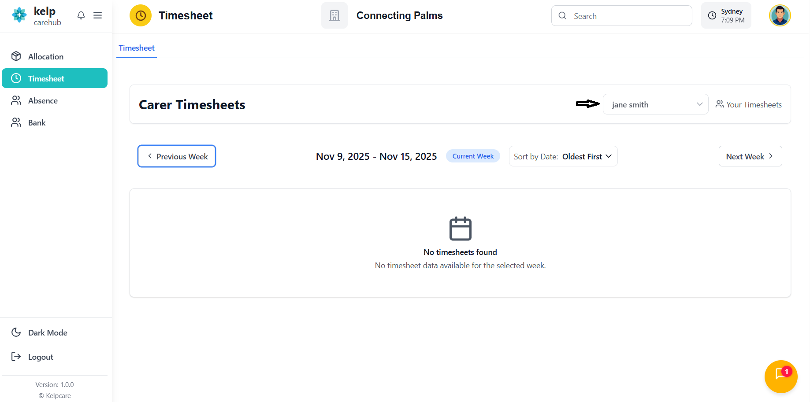
Task: Open Sort by Date dropdown
Action: coord(563,156)
